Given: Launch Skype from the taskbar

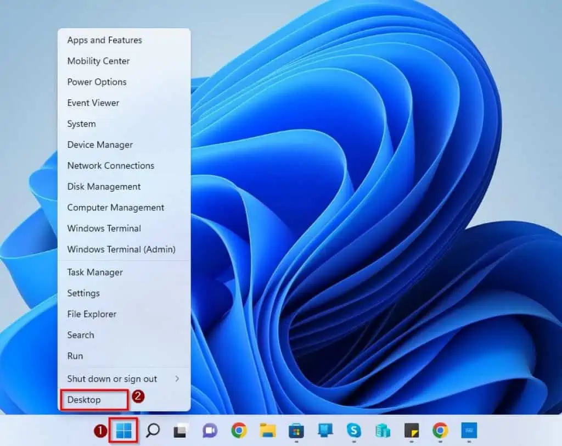Looking at the screenshot, I should (x=354, y=430).
